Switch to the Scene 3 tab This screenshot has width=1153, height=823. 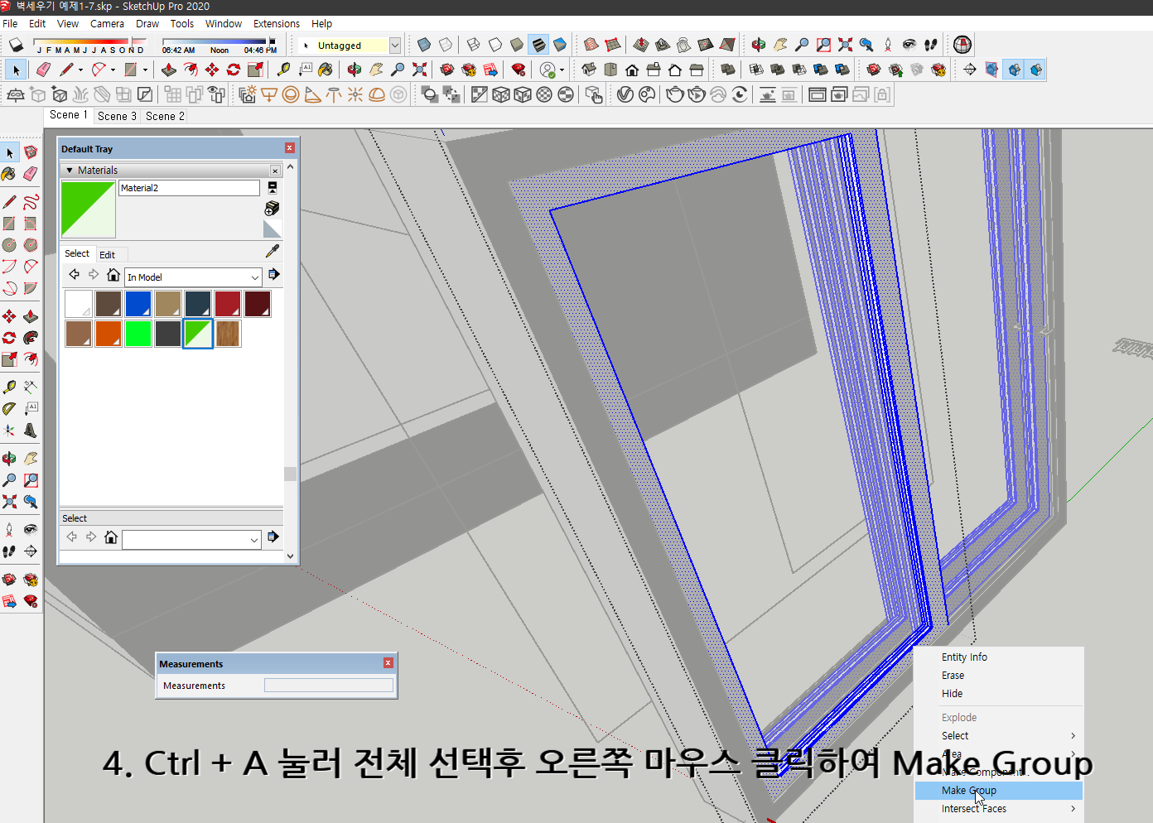point(116,115)
